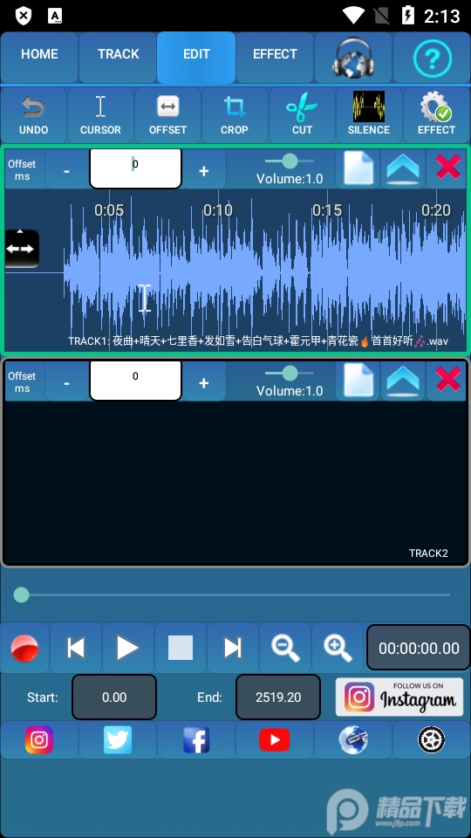Open Twitter icon in bottom bar
This screenshot has width=471, height=838.
(118, 739)
